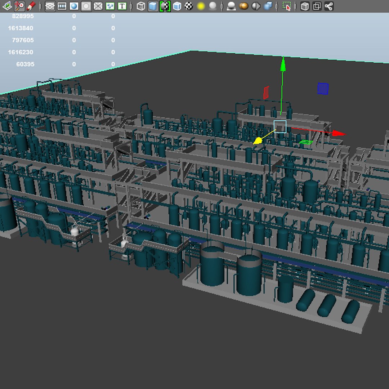
Task: Click the red plane handle of manipulator
Action: [266, 93]
